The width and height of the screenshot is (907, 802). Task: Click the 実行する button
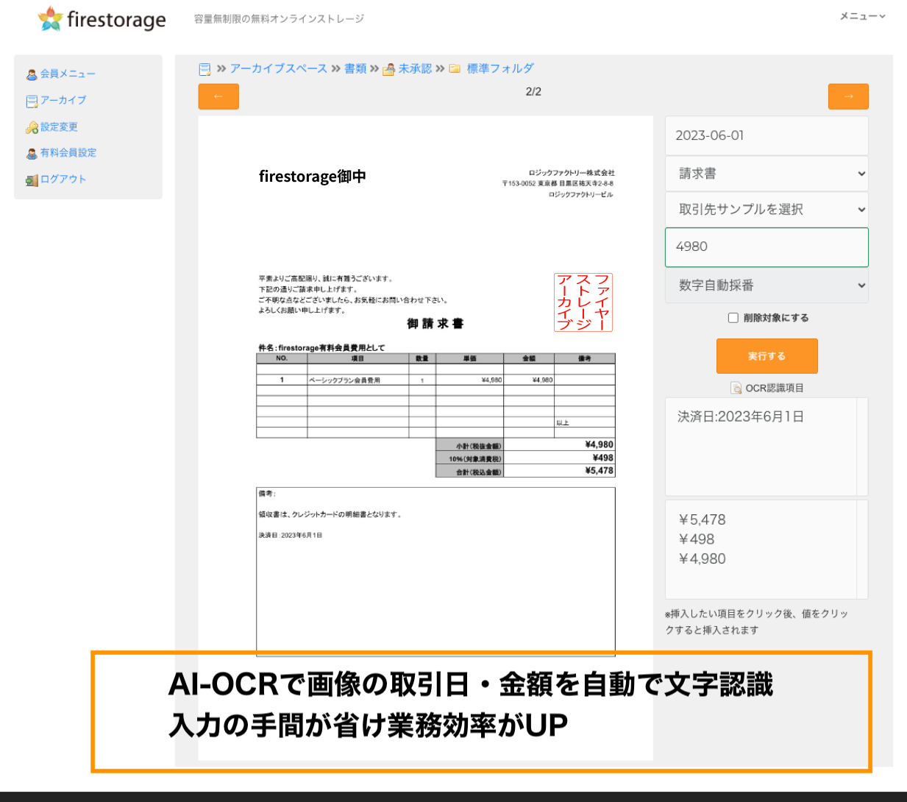click(767, 356)
